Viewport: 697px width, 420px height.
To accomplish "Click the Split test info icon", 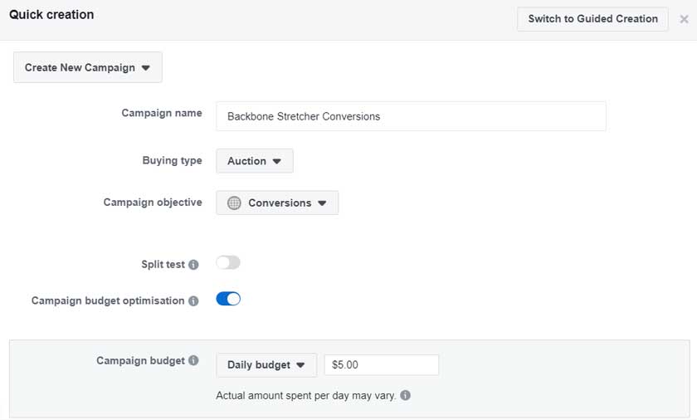I will tap(193, 265).
